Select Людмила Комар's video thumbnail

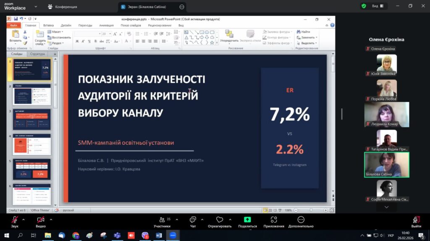click(386, 114)
